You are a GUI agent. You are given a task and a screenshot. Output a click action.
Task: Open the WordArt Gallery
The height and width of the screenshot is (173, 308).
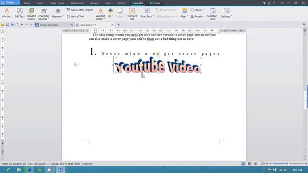31,14
